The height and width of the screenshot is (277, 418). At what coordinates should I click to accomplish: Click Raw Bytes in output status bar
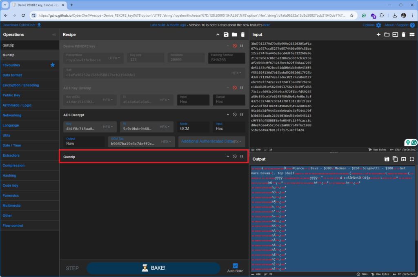(380, 274)
